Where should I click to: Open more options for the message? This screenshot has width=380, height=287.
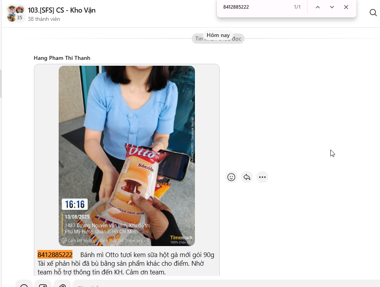pyautogui.click(x=262, y=177)
